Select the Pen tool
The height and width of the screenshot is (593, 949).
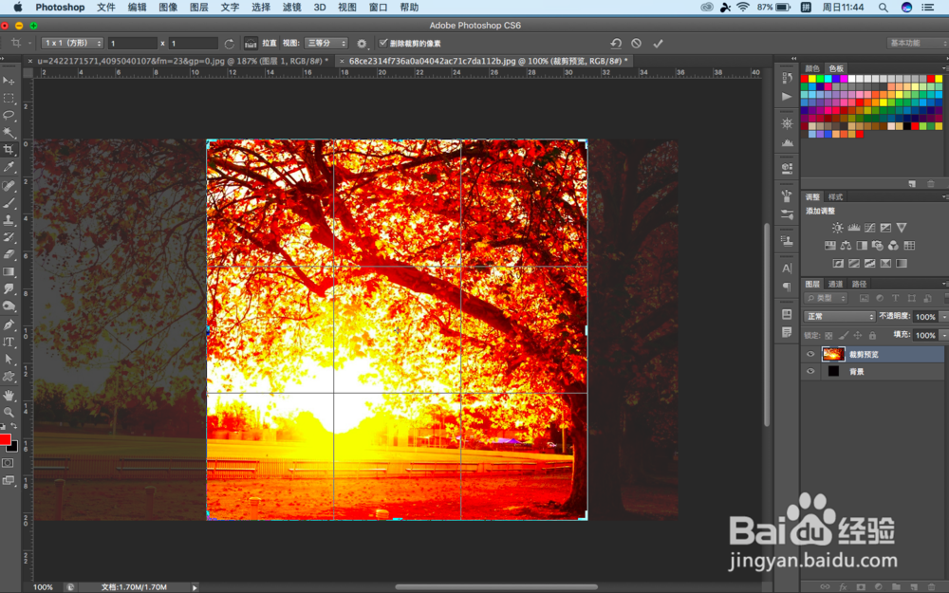coord(9,324)
